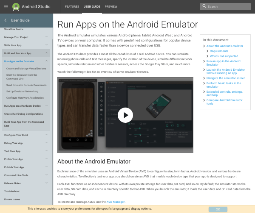Expand the Write Your App section
The height and width of the screenshot is (213, 255).
pyautogui.click(x=46, y=45)
